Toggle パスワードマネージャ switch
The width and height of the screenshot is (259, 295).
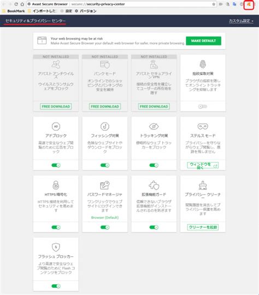click(105, 227)
